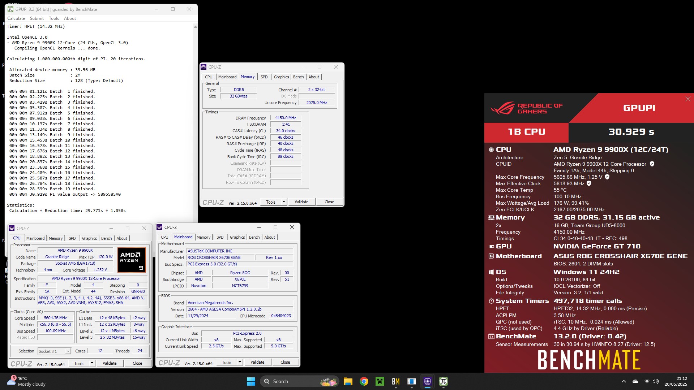Screen dimensions: 694x390
Task: Open OneDrive cloud icon in tray
Action: 635,381
